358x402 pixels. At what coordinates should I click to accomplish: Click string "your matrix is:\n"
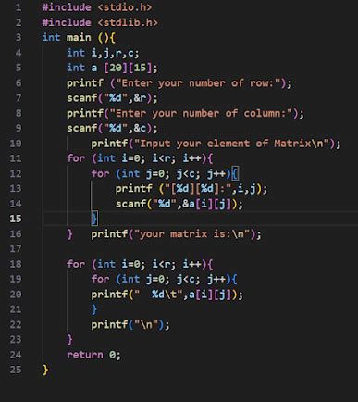click(x=191, y=234)
